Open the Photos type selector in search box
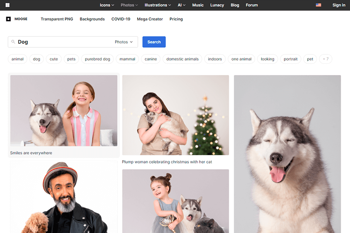This screenshot has height=233, width=350. click(x=124, y=42)
